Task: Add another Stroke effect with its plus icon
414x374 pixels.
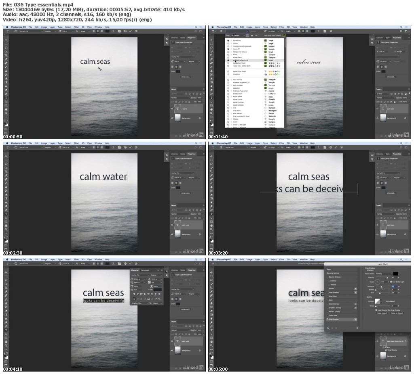Action: coord(355,288)
